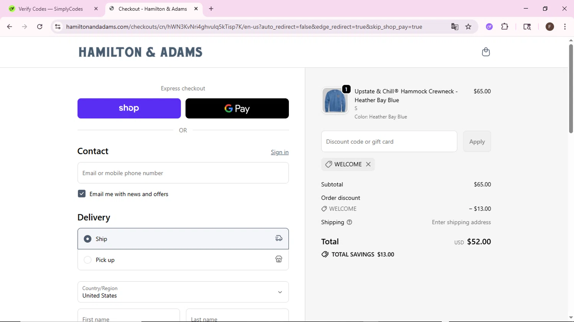Expand the Country/Region dropdown
574x322 pixels.
[183, 292]
